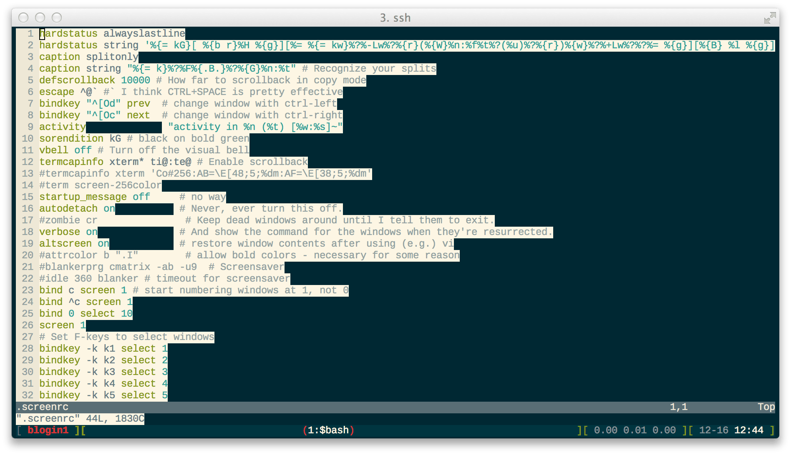Click the 'startup_message' setting text
Viewport: 791px width, 455px height.
tap(83, 197)
